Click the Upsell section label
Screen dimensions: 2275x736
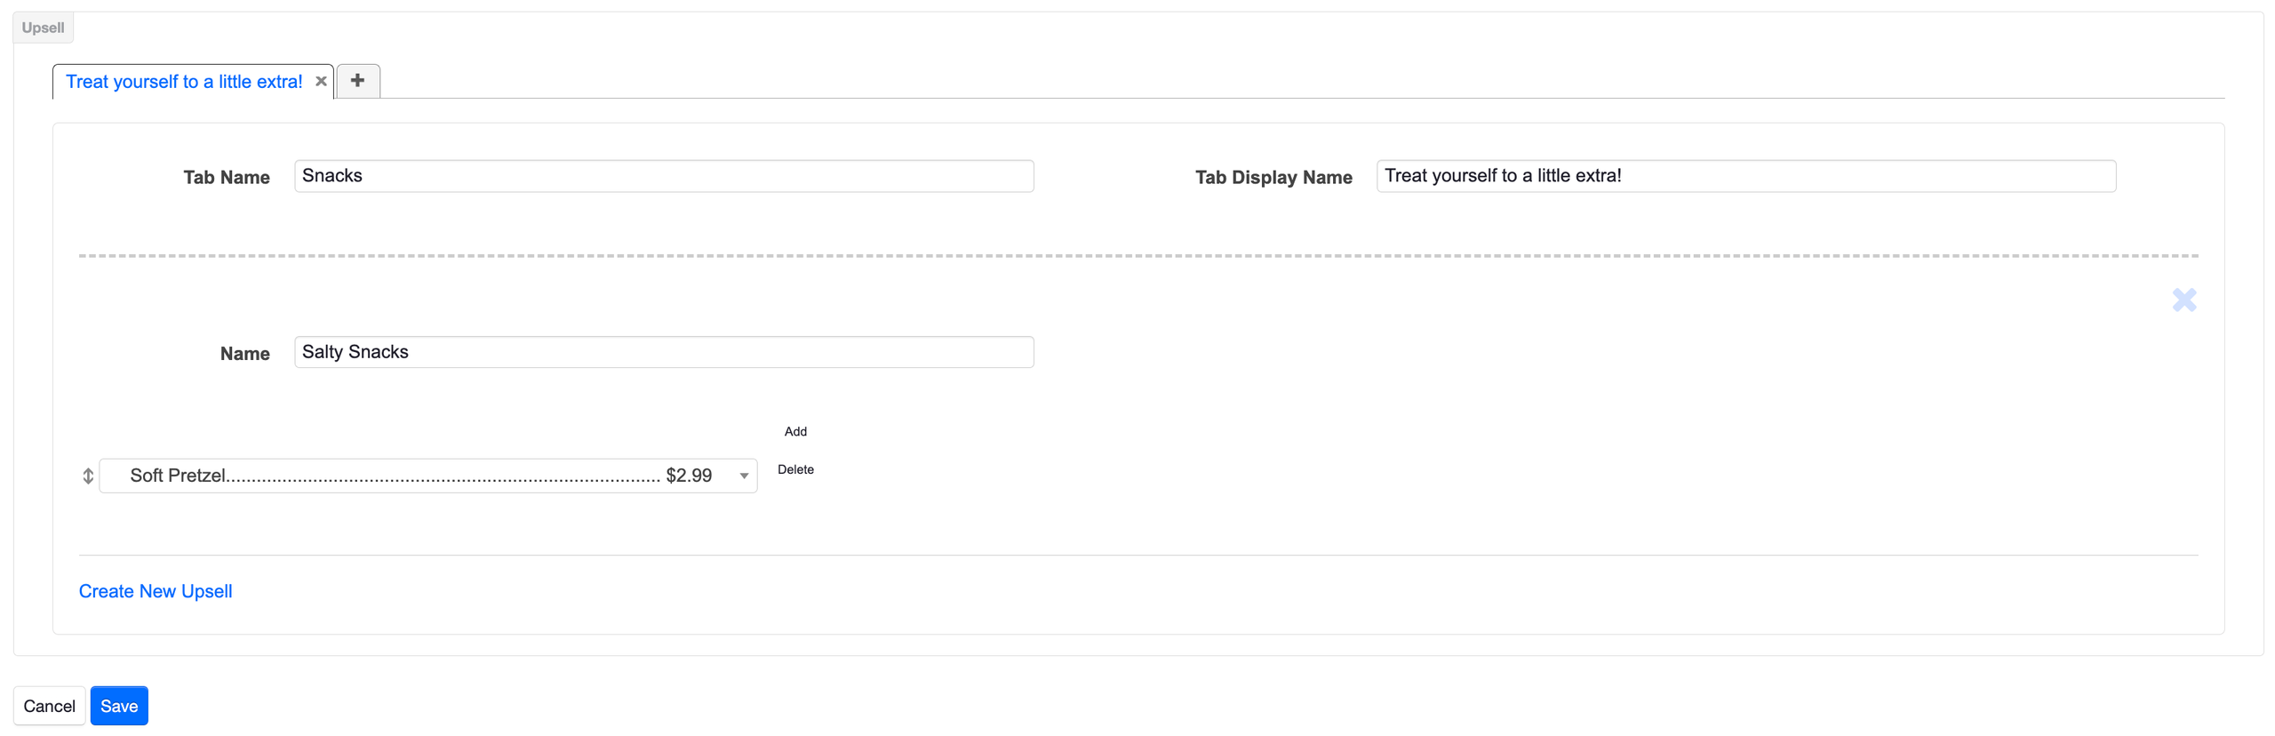[43, 28]
